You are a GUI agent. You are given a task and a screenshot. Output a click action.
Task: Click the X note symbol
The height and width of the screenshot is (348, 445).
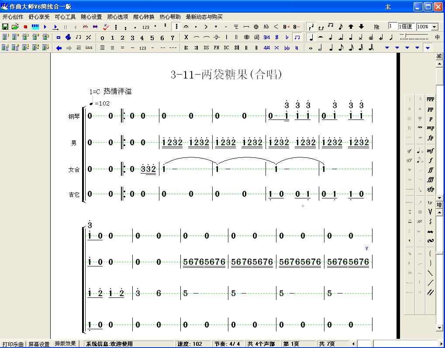coord(186,37)
